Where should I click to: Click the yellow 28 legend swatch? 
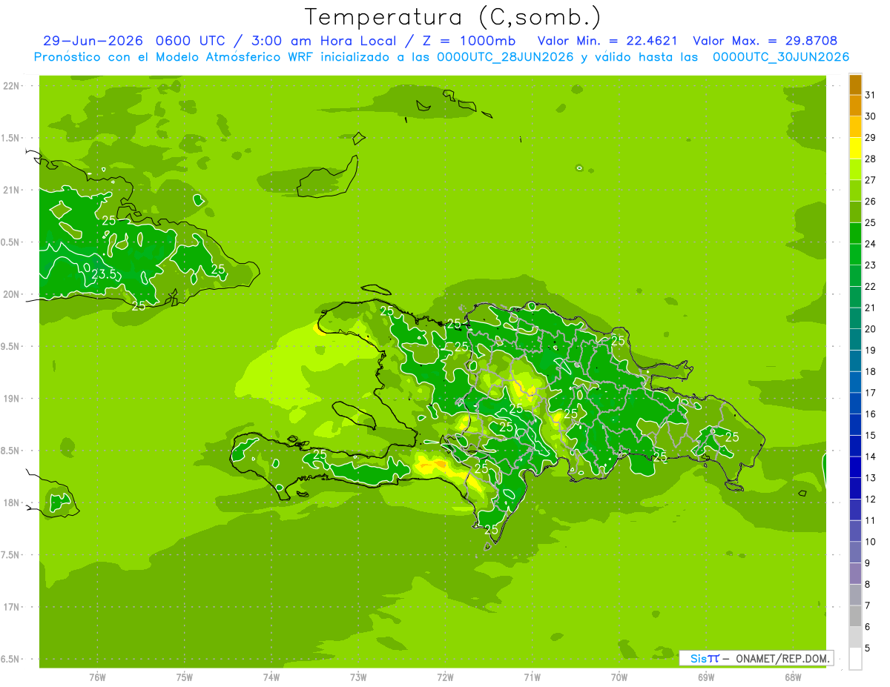[855, 149]
